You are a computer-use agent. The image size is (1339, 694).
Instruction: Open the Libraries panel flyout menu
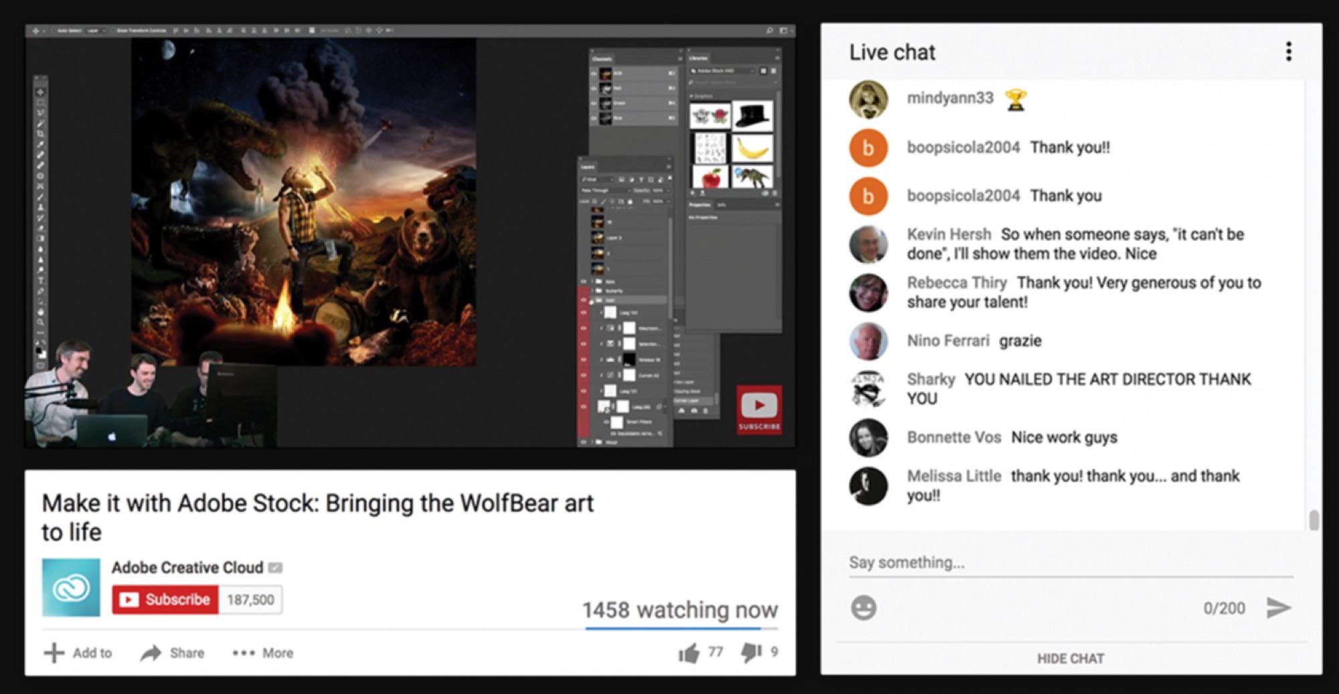click(x=777, y=58)
